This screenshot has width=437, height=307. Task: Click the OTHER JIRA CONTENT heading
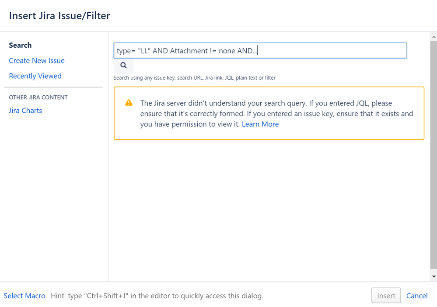38,98
